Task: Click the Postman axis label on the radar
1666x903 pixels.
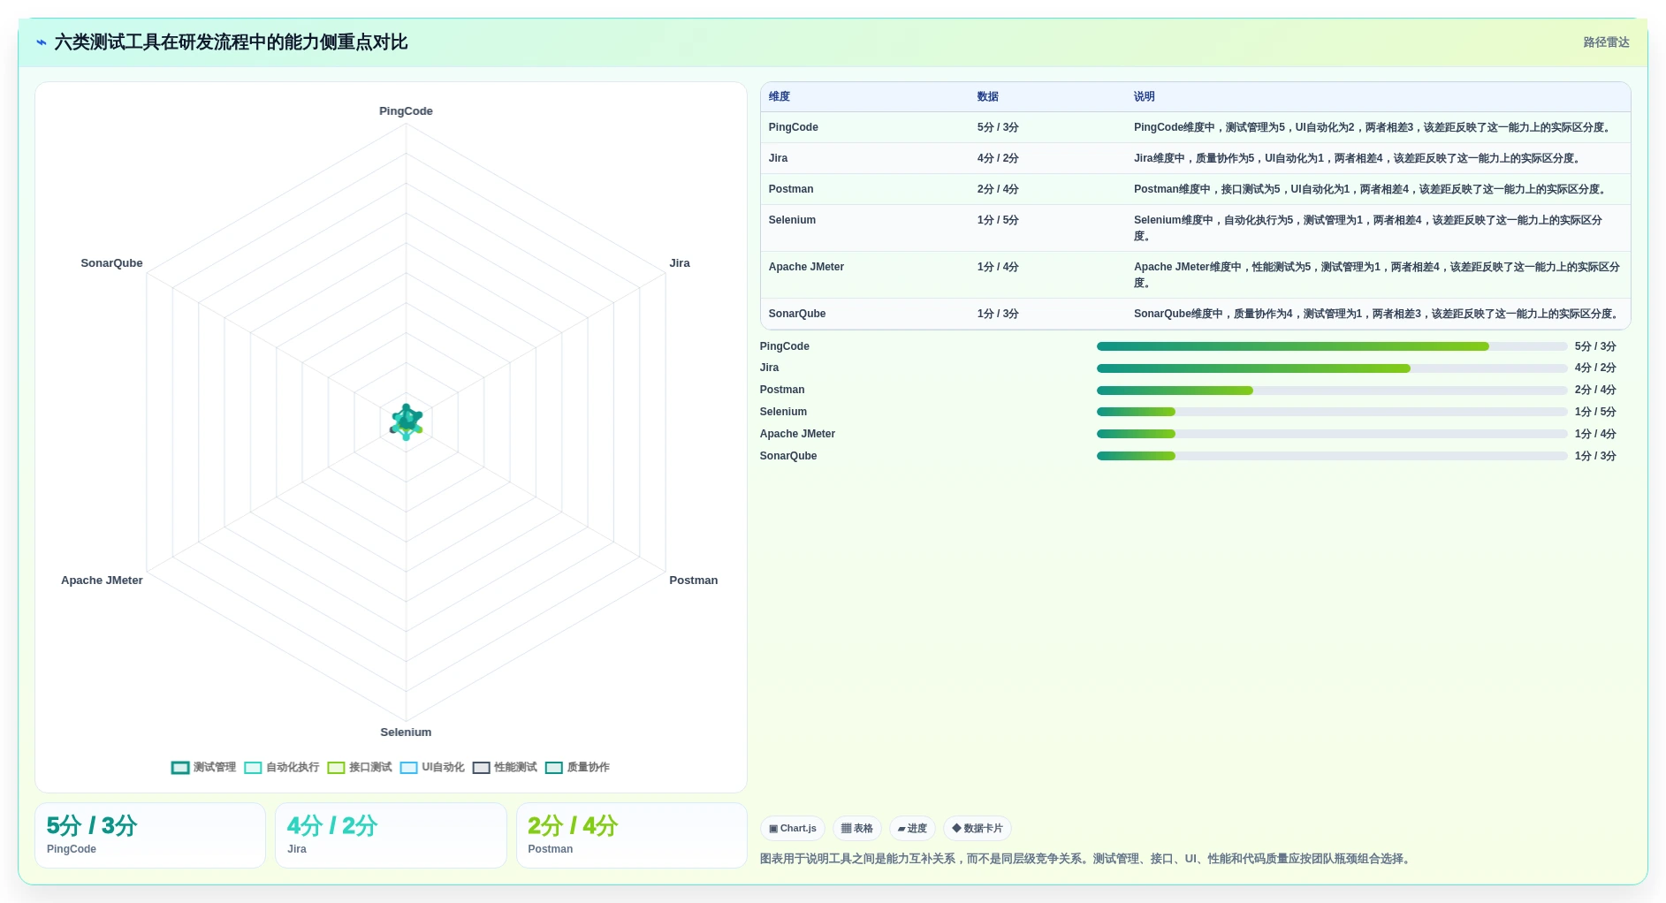Action: point(694,580)
